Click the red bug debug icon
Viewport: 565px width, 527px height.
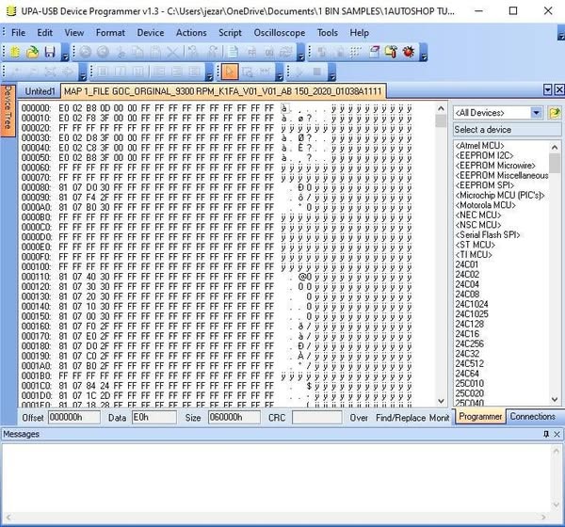(x=409, y=52)
